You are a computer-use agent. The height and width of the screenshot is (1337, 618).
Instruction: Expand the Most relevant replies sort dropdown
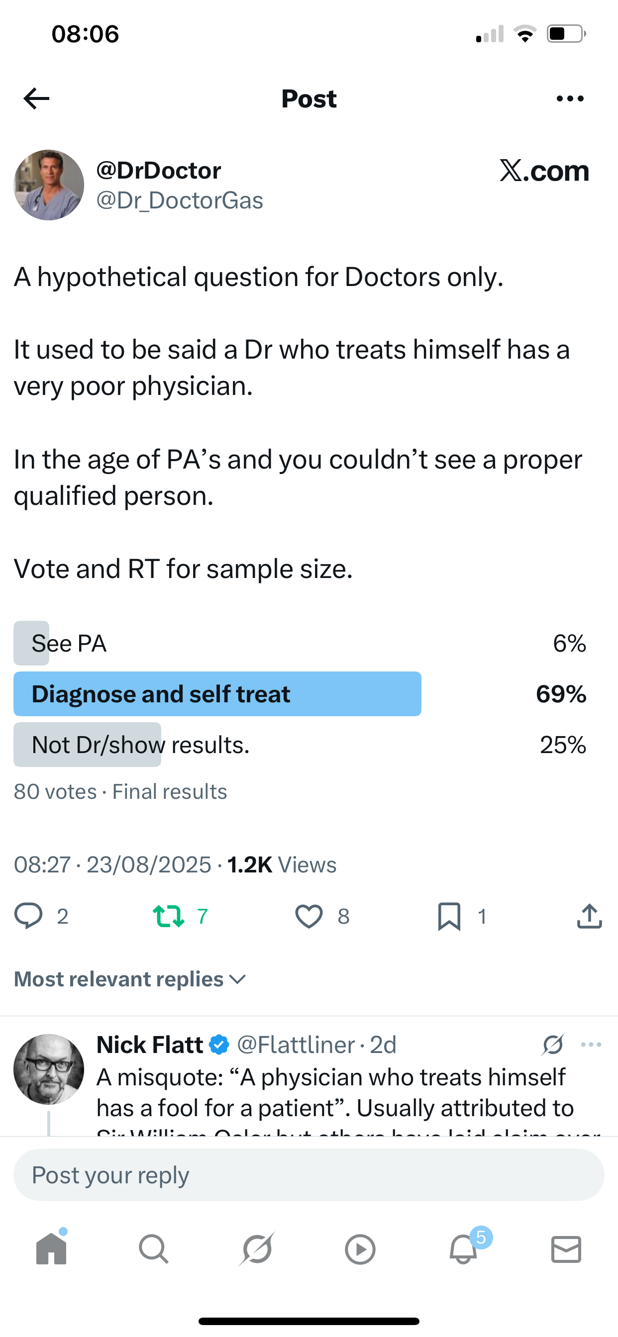[130, 979]
